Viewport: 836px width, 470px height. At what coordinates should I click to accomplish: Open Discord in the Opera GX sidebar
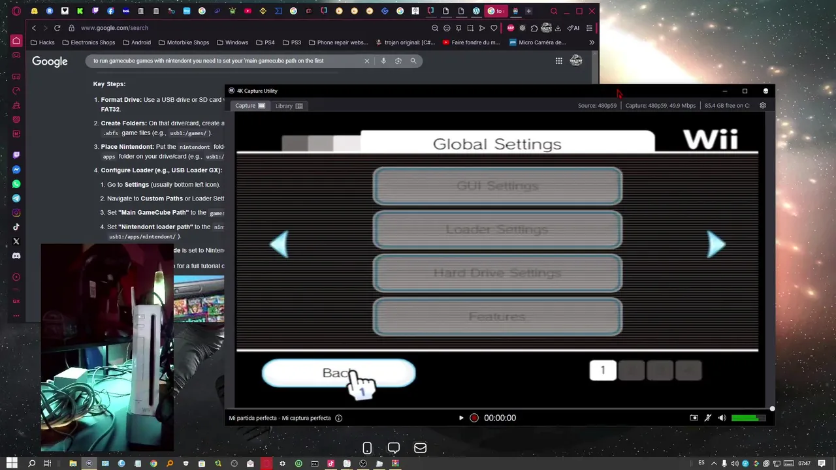tap(16, 256)
